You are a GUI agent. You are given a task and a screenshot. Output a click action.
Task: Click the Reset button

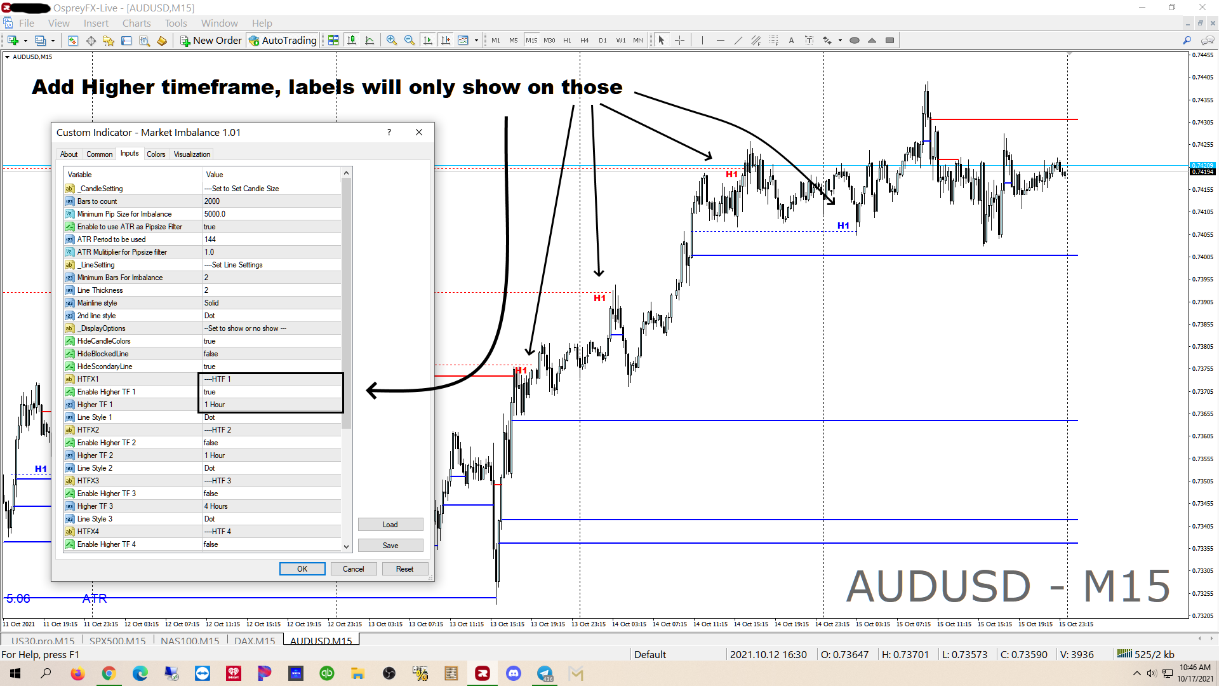click(x=404, y=569)
